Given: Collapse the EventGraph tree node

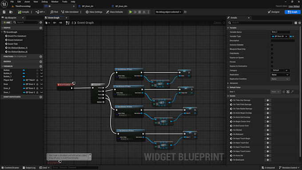Looking at the screenshot, I should [x=2, y=32].
